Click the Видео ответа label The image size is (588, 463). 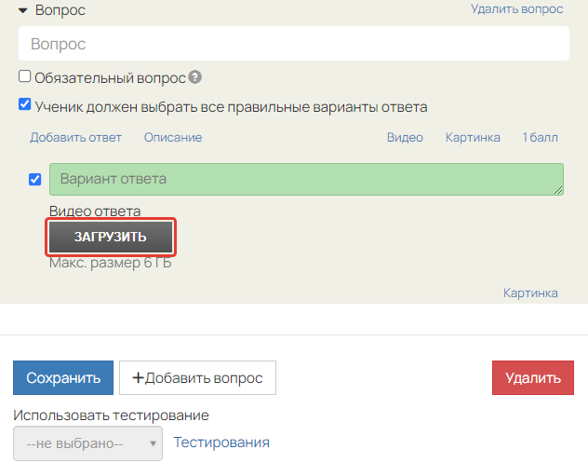pos(95,211)
